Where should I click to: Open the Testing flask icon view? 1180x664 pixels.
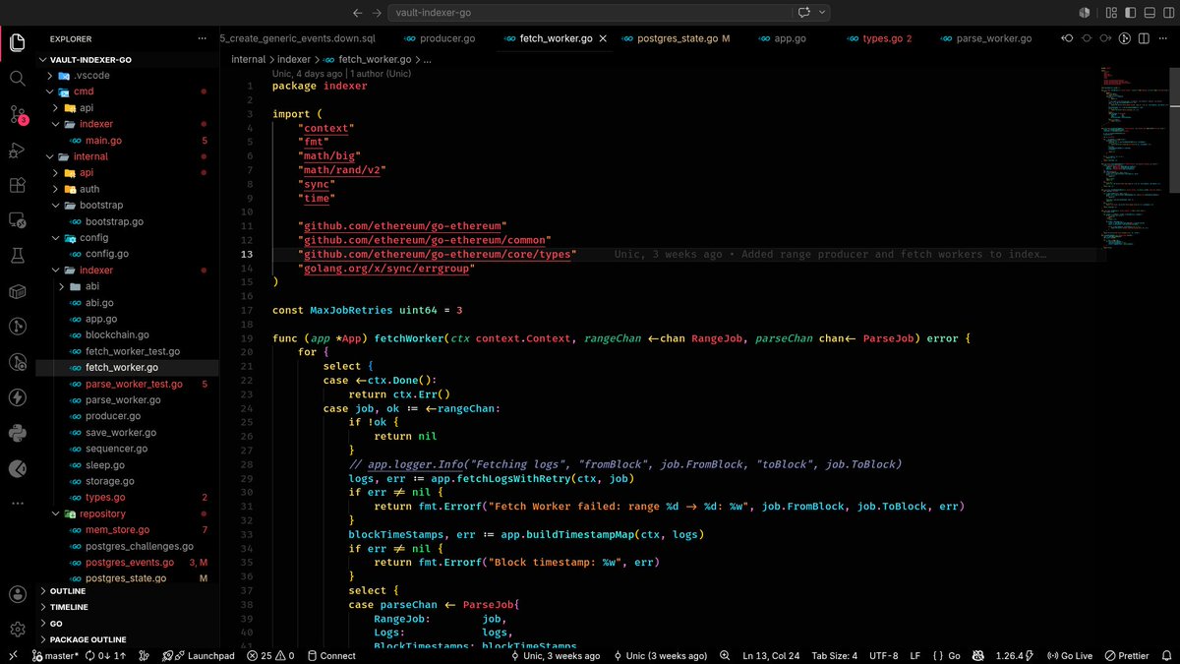17,256
